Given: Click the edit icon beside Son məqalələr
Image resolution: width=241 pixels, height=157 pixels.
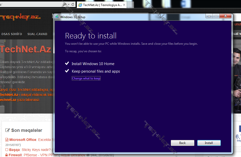Looking at the screenshot, I should (x=8, y=130).
